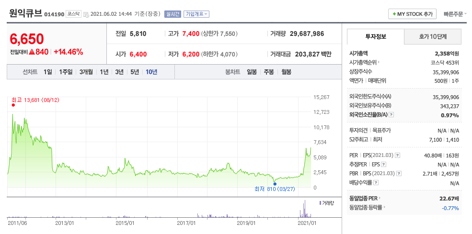Click the 저가 value 6,200
Image resolution: width=472 pixels, height=234 pixels.
point(191,55)
